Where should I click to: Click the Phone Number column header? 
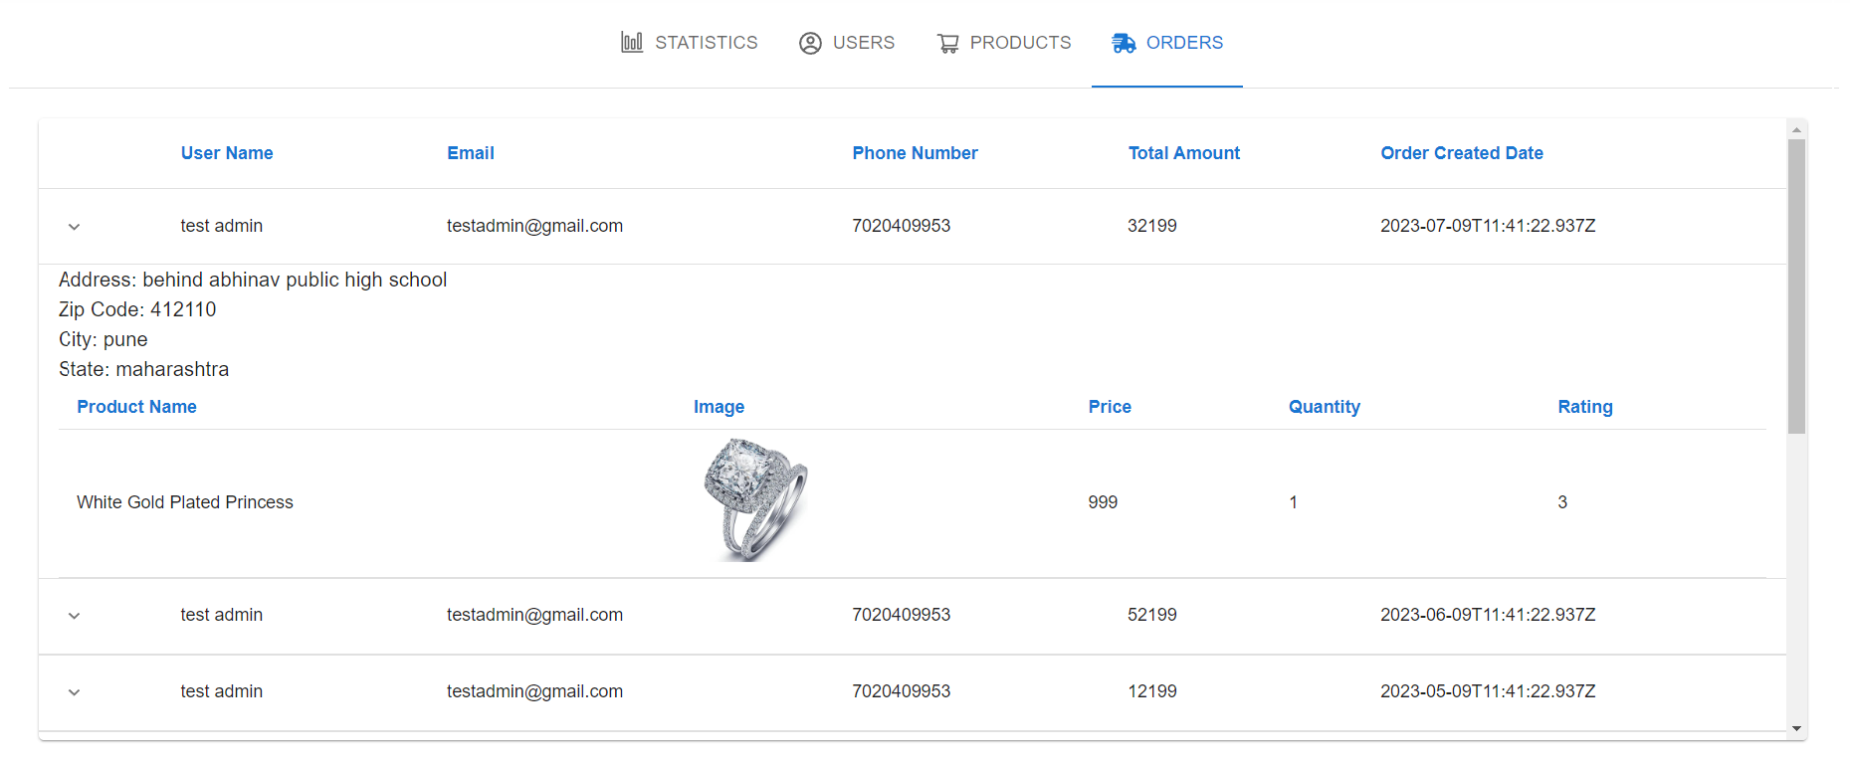915,153
